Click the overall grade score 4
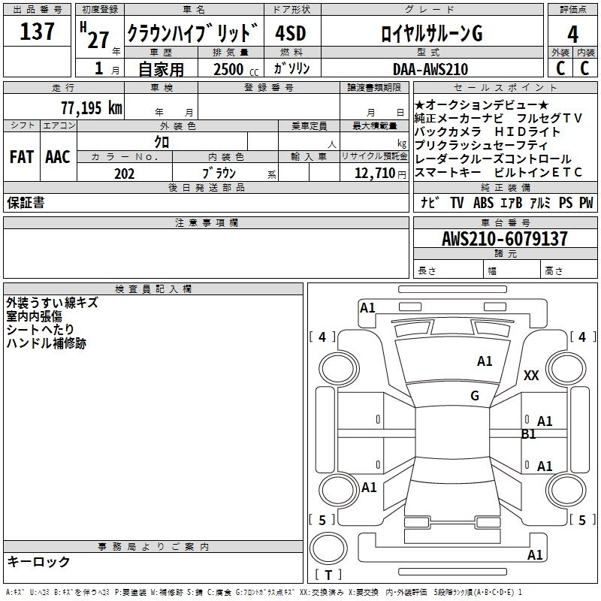 (572, 33)
